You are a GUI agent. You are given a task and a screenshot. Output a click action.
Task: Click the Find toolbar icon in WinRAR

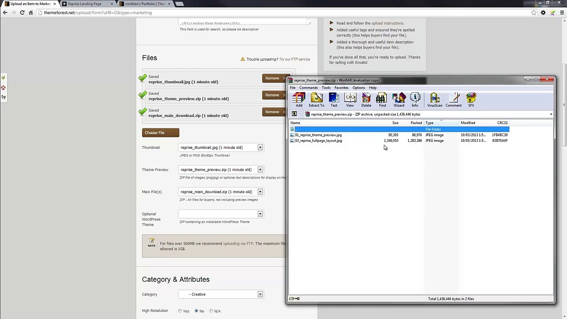click(382, 100)
